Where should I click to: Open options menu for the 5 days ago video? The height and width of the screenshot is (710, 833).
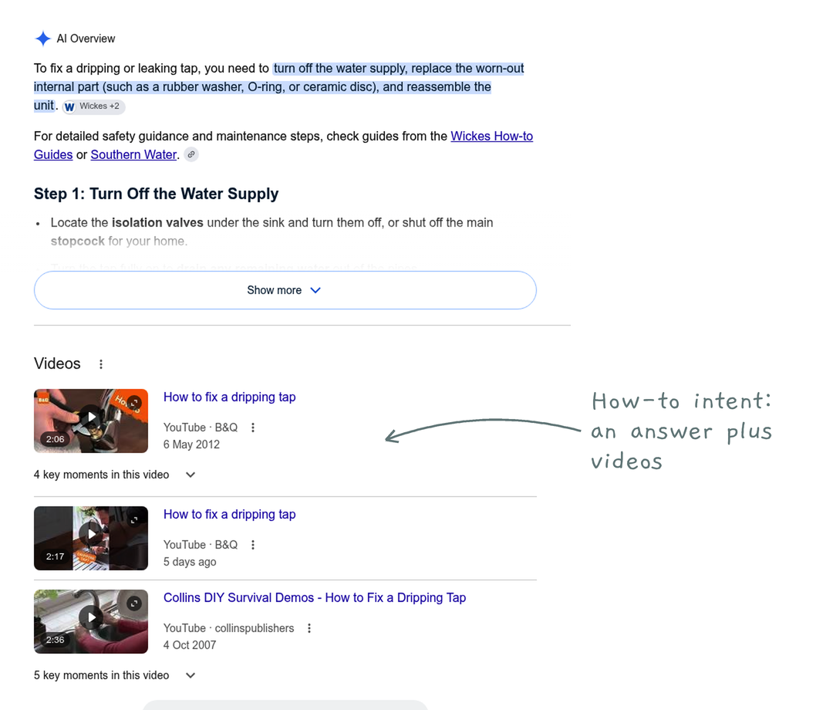pos(253,545)
